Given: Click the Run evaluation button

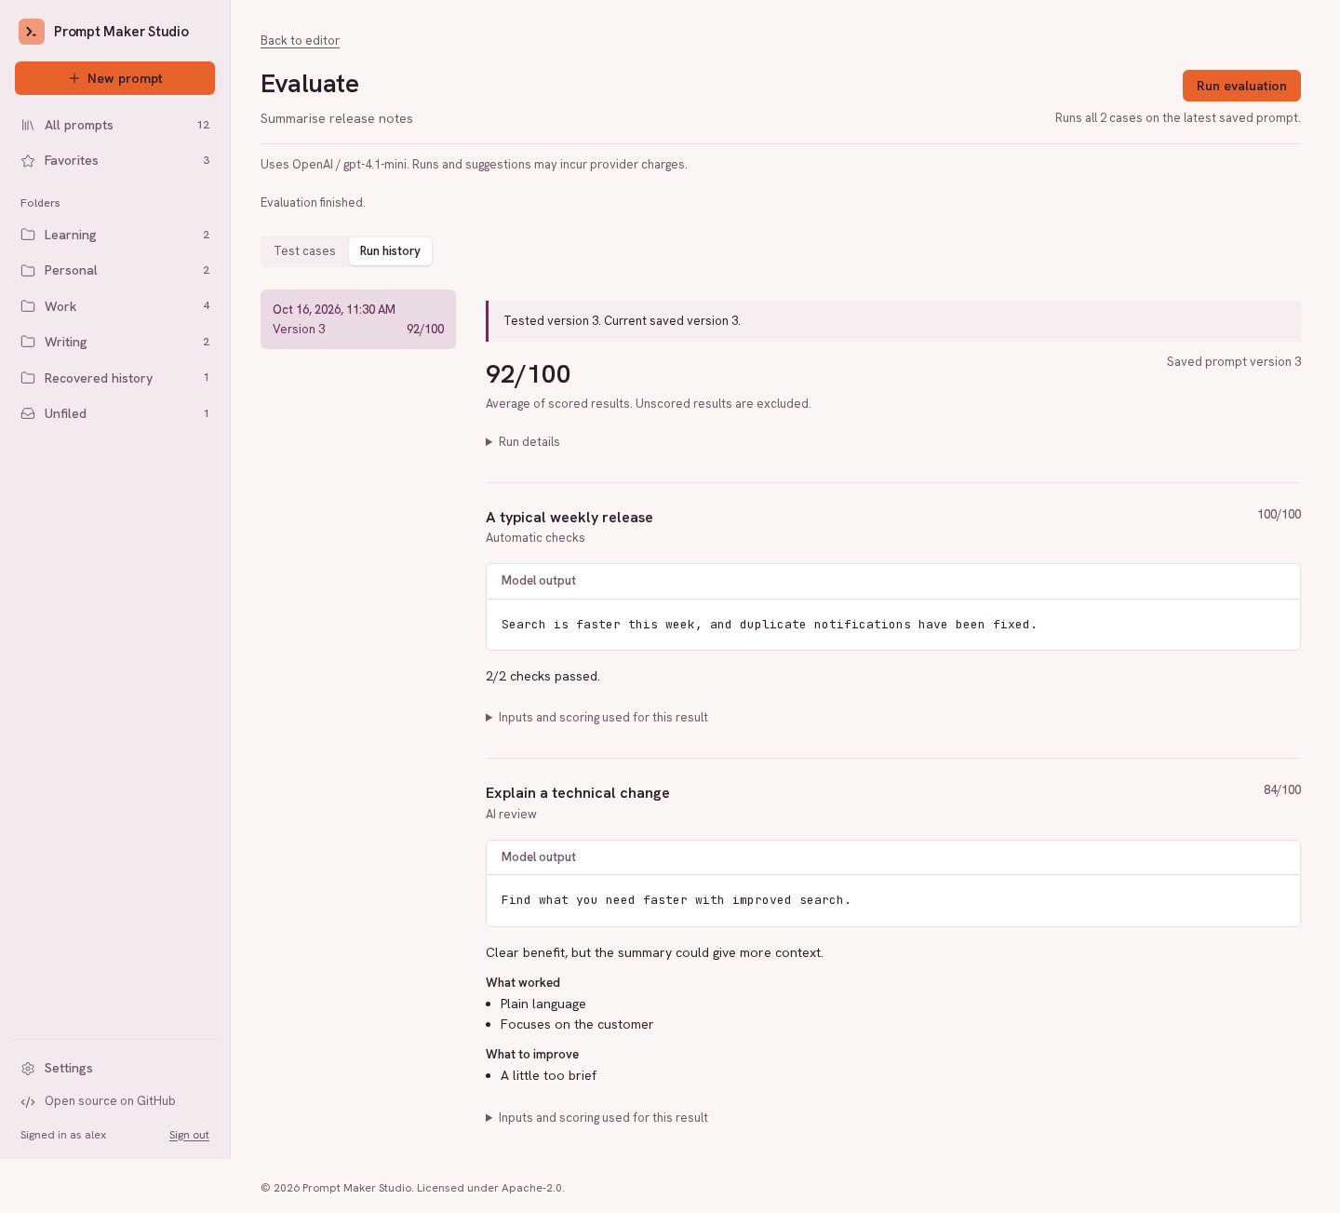Looking at the screenshot, I should tap(1241, 86).
